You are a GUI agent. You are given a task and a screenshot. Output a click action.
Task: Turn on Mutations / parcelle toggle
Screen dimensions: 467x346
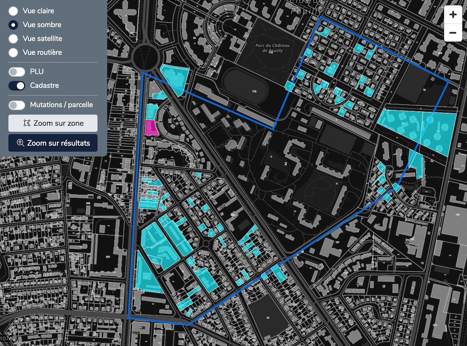(17, 105)
